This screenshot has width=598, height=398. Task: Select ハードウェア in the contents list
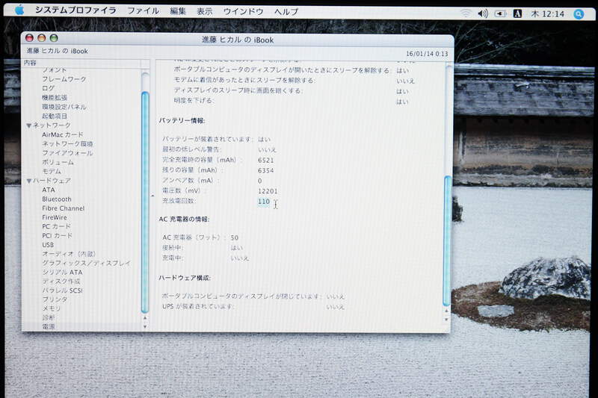click(x=52, y=181)
